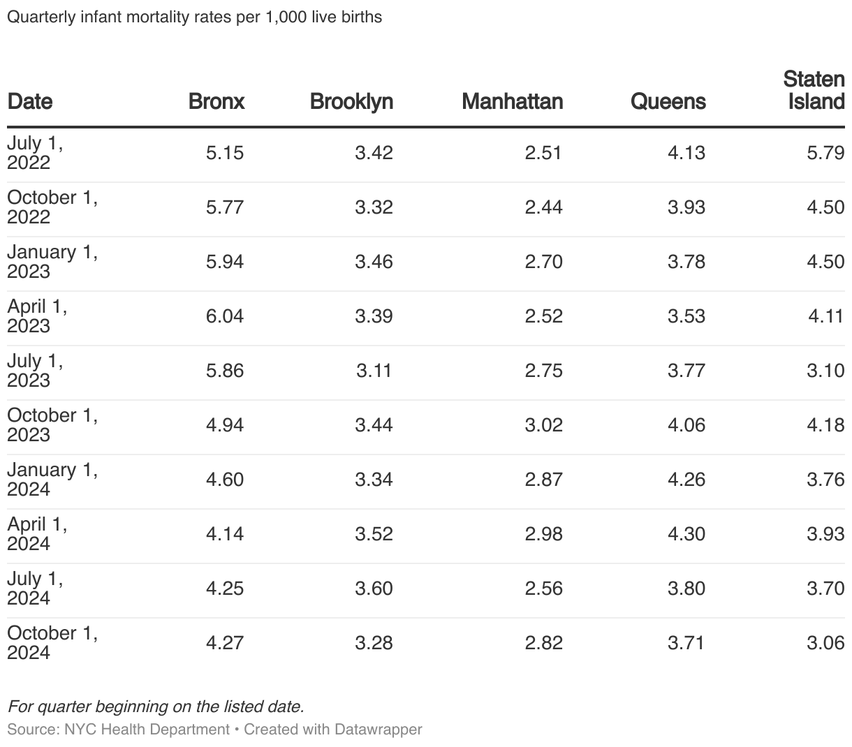Click the Queens column header
Screen dimensions: 852x747
[x=668, y=102]
